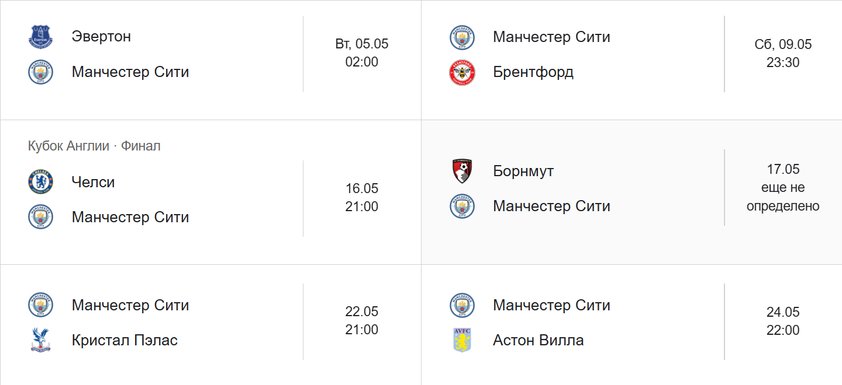The height and width of the screenshot is (385, 842).
Task: Click the Aston Villa AVFC crest
Action: pyautogui.click(x=462, y=340)
